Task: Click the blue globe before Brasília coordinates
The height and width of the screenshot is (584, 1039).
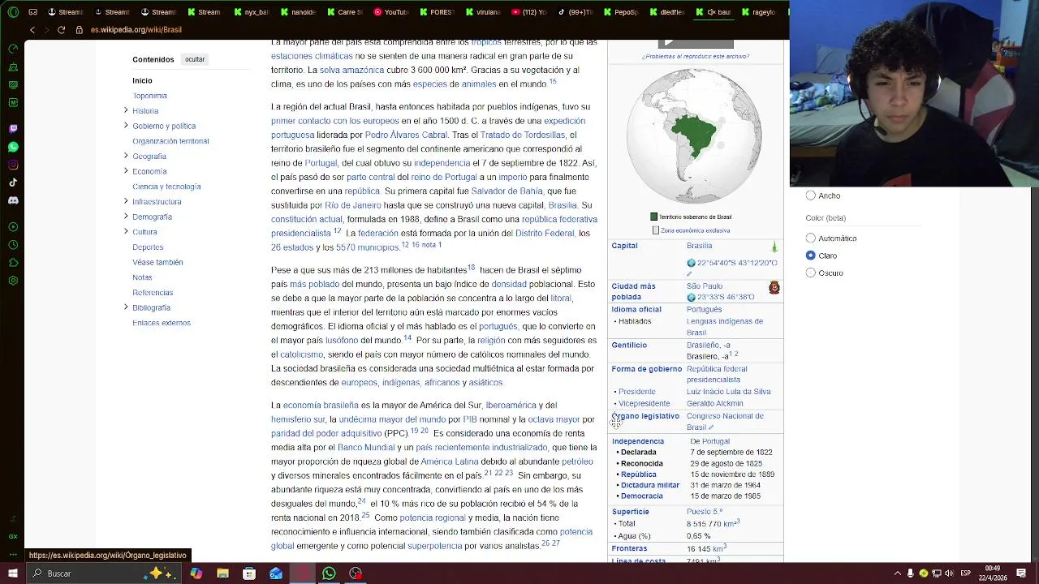Action: [691, 263]
